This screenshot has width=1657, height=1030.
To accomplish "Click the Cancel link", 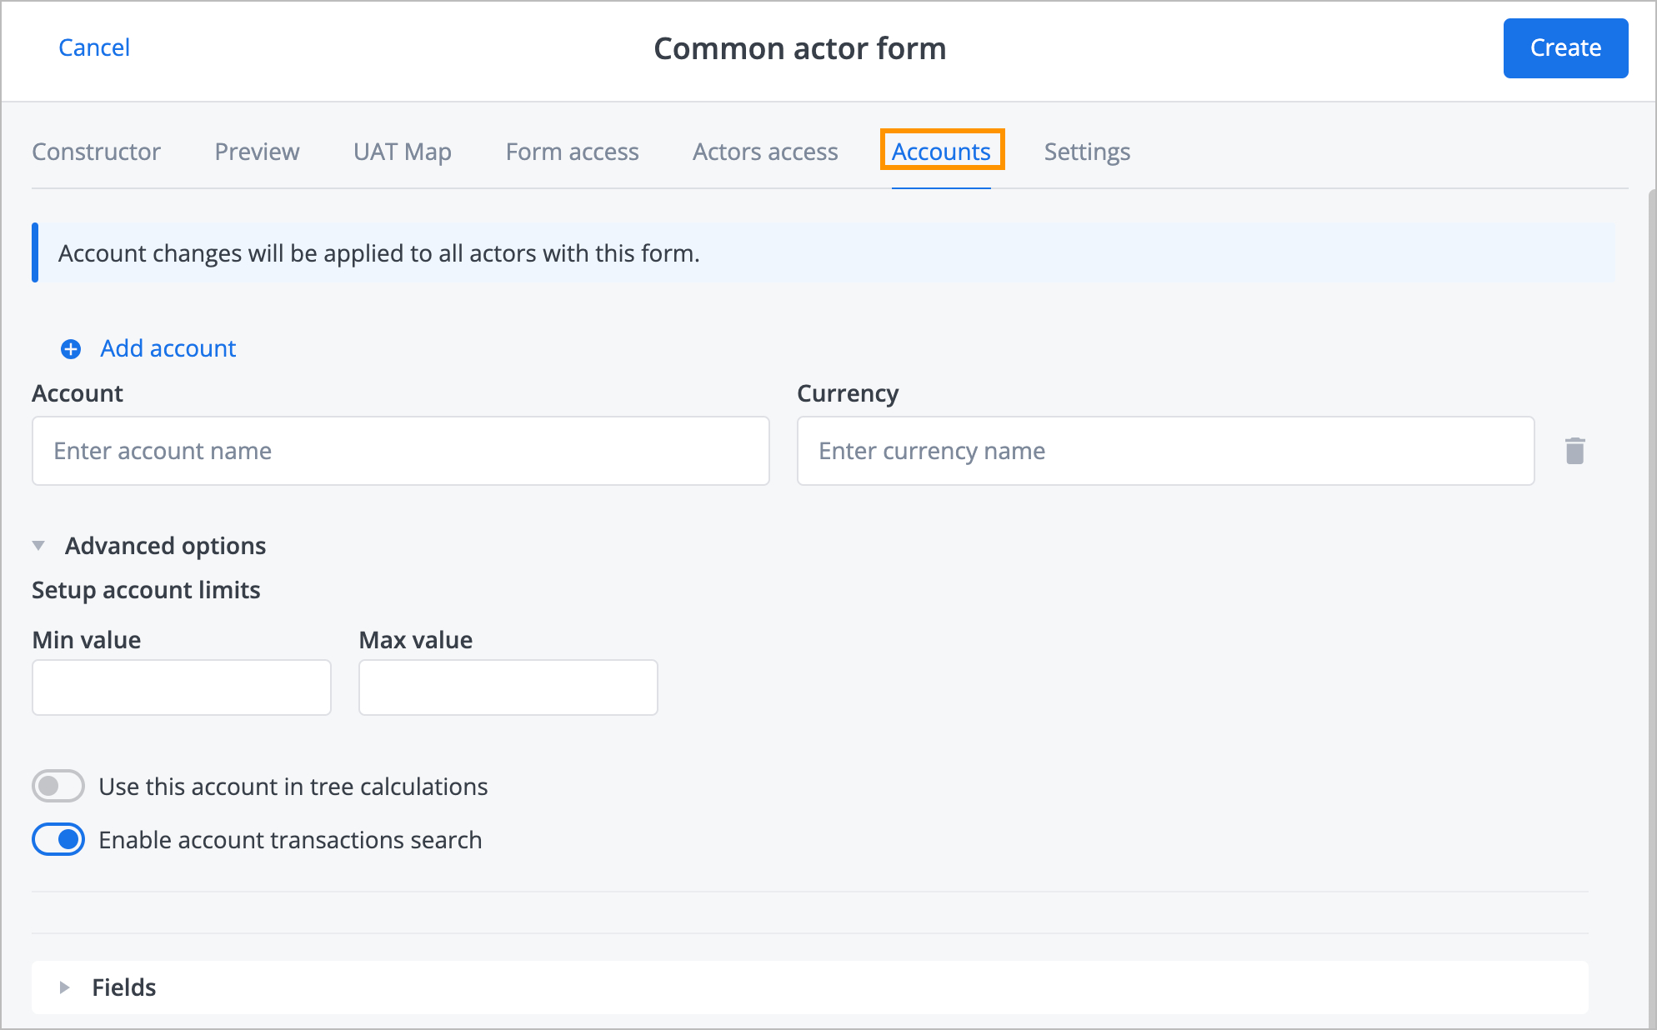I will click(x=94, y=47).
